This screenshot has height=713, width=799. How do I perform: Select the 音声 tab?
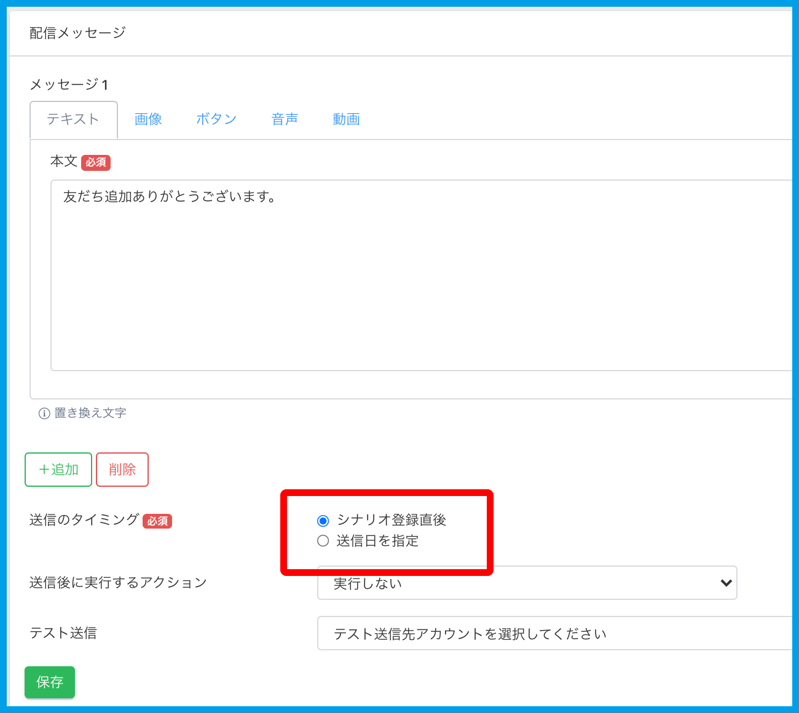[285, 119]
